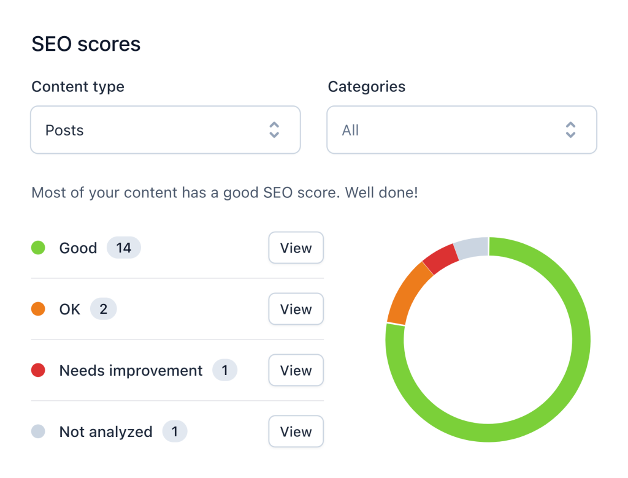The image size is (628, 478).
Task: Open the Categories dropdown showing All
Action: [461, 129]
